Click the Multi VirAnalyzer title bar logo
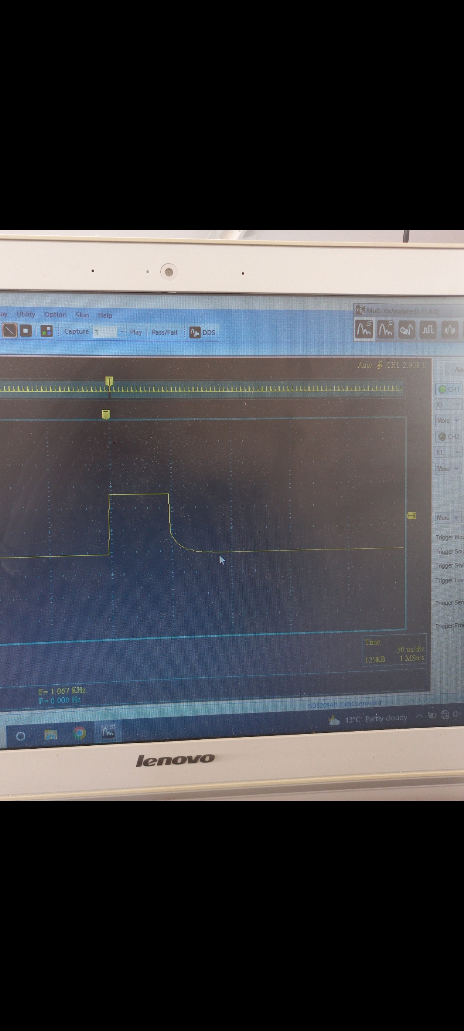 coord(360,310)
